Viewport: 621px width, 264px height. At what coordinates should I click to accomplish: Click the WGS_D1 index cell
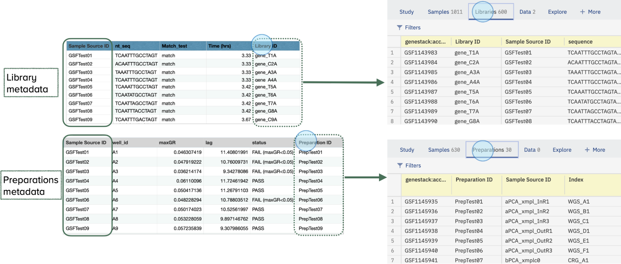[578, 231]
